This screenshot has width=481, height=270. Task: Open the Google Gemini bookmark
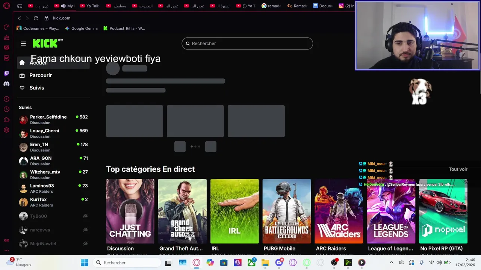click(x=81, y=28)
